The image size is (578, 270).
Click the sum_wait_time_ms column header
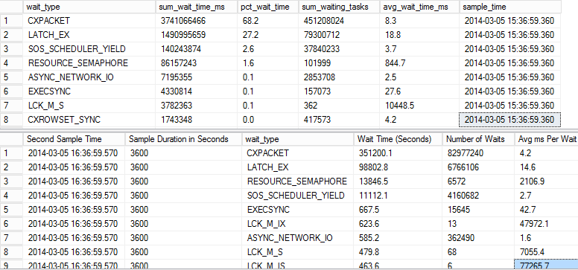click(x=197, y=7)
